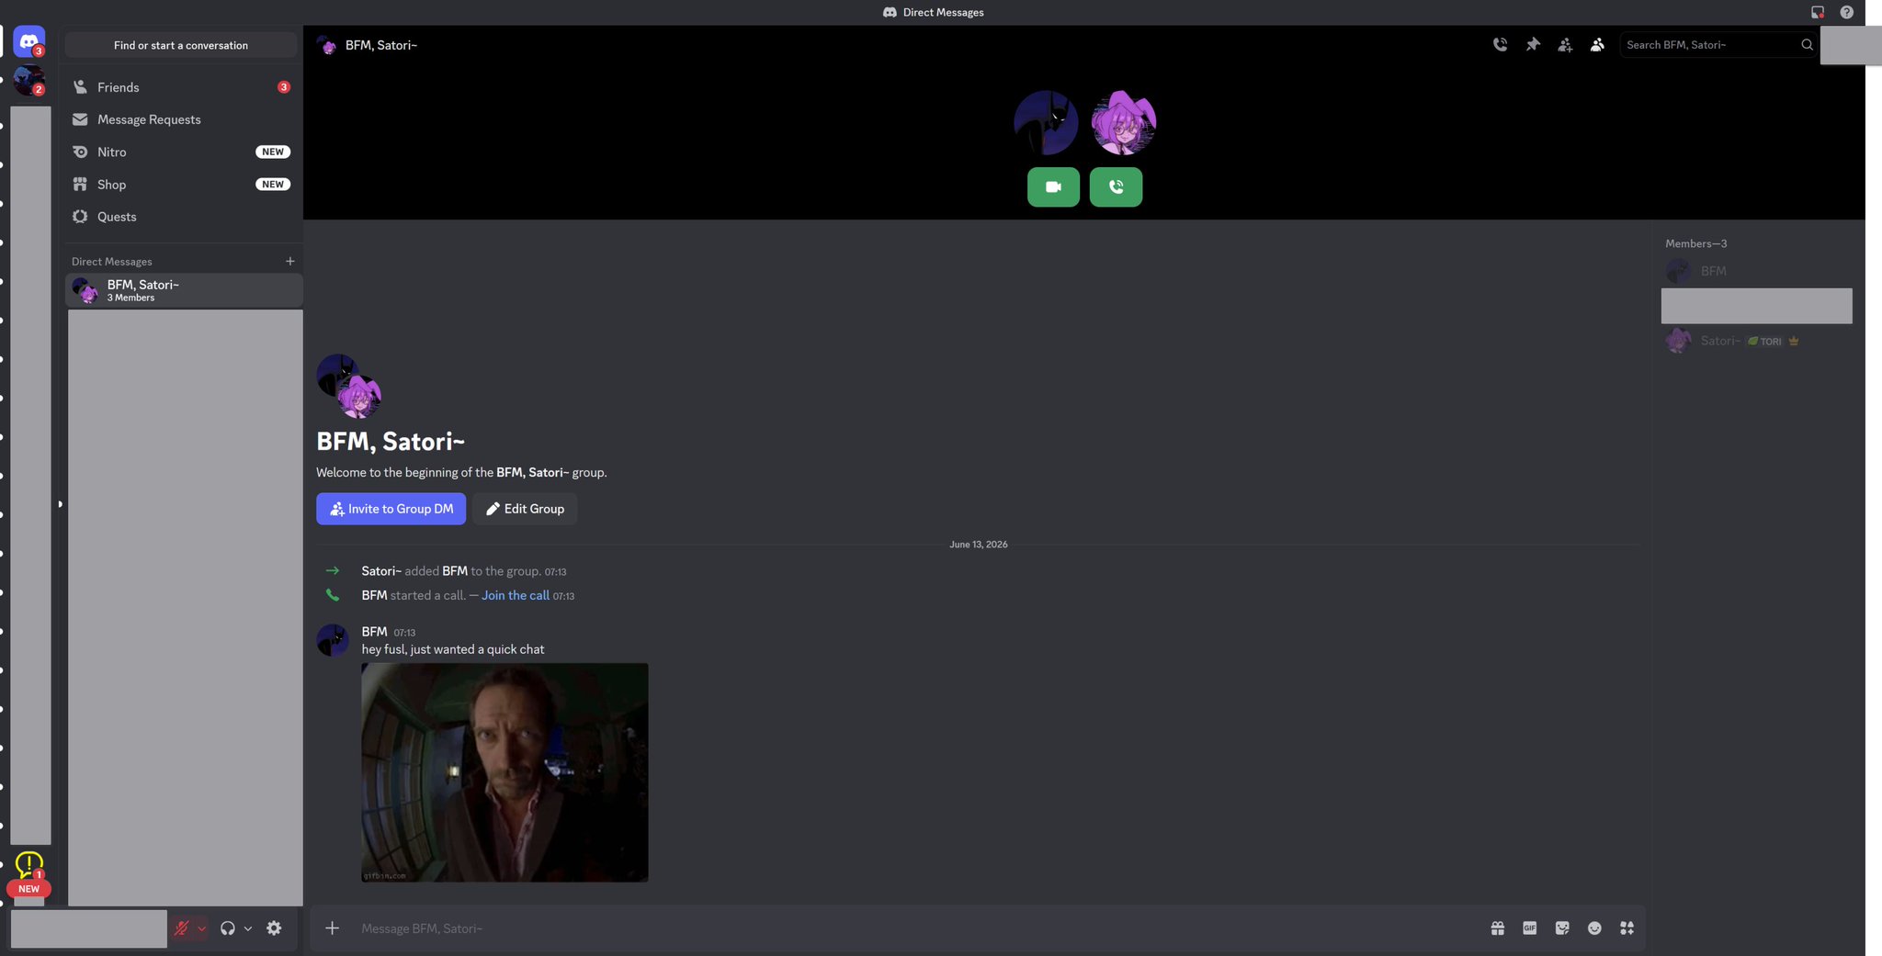Click the Join the call link
The image size is (1882, 956).
(x=516, y=595)
